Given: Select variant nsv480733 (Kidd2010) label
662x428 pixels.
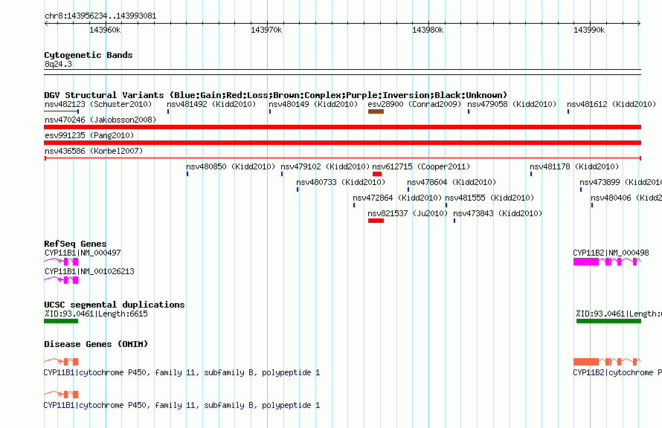Looking at the screenshot, I should coord(341,182).
